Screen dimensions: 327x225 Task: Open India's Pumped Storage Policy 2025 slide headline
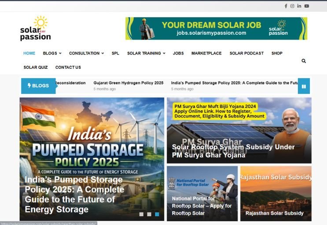[74, 195]
